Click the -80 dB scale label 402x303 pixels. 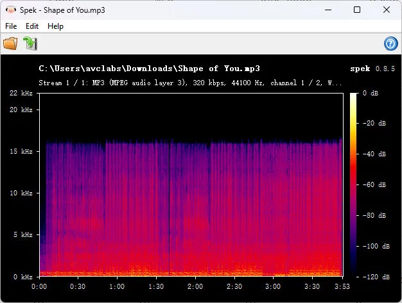click(374, 215)
